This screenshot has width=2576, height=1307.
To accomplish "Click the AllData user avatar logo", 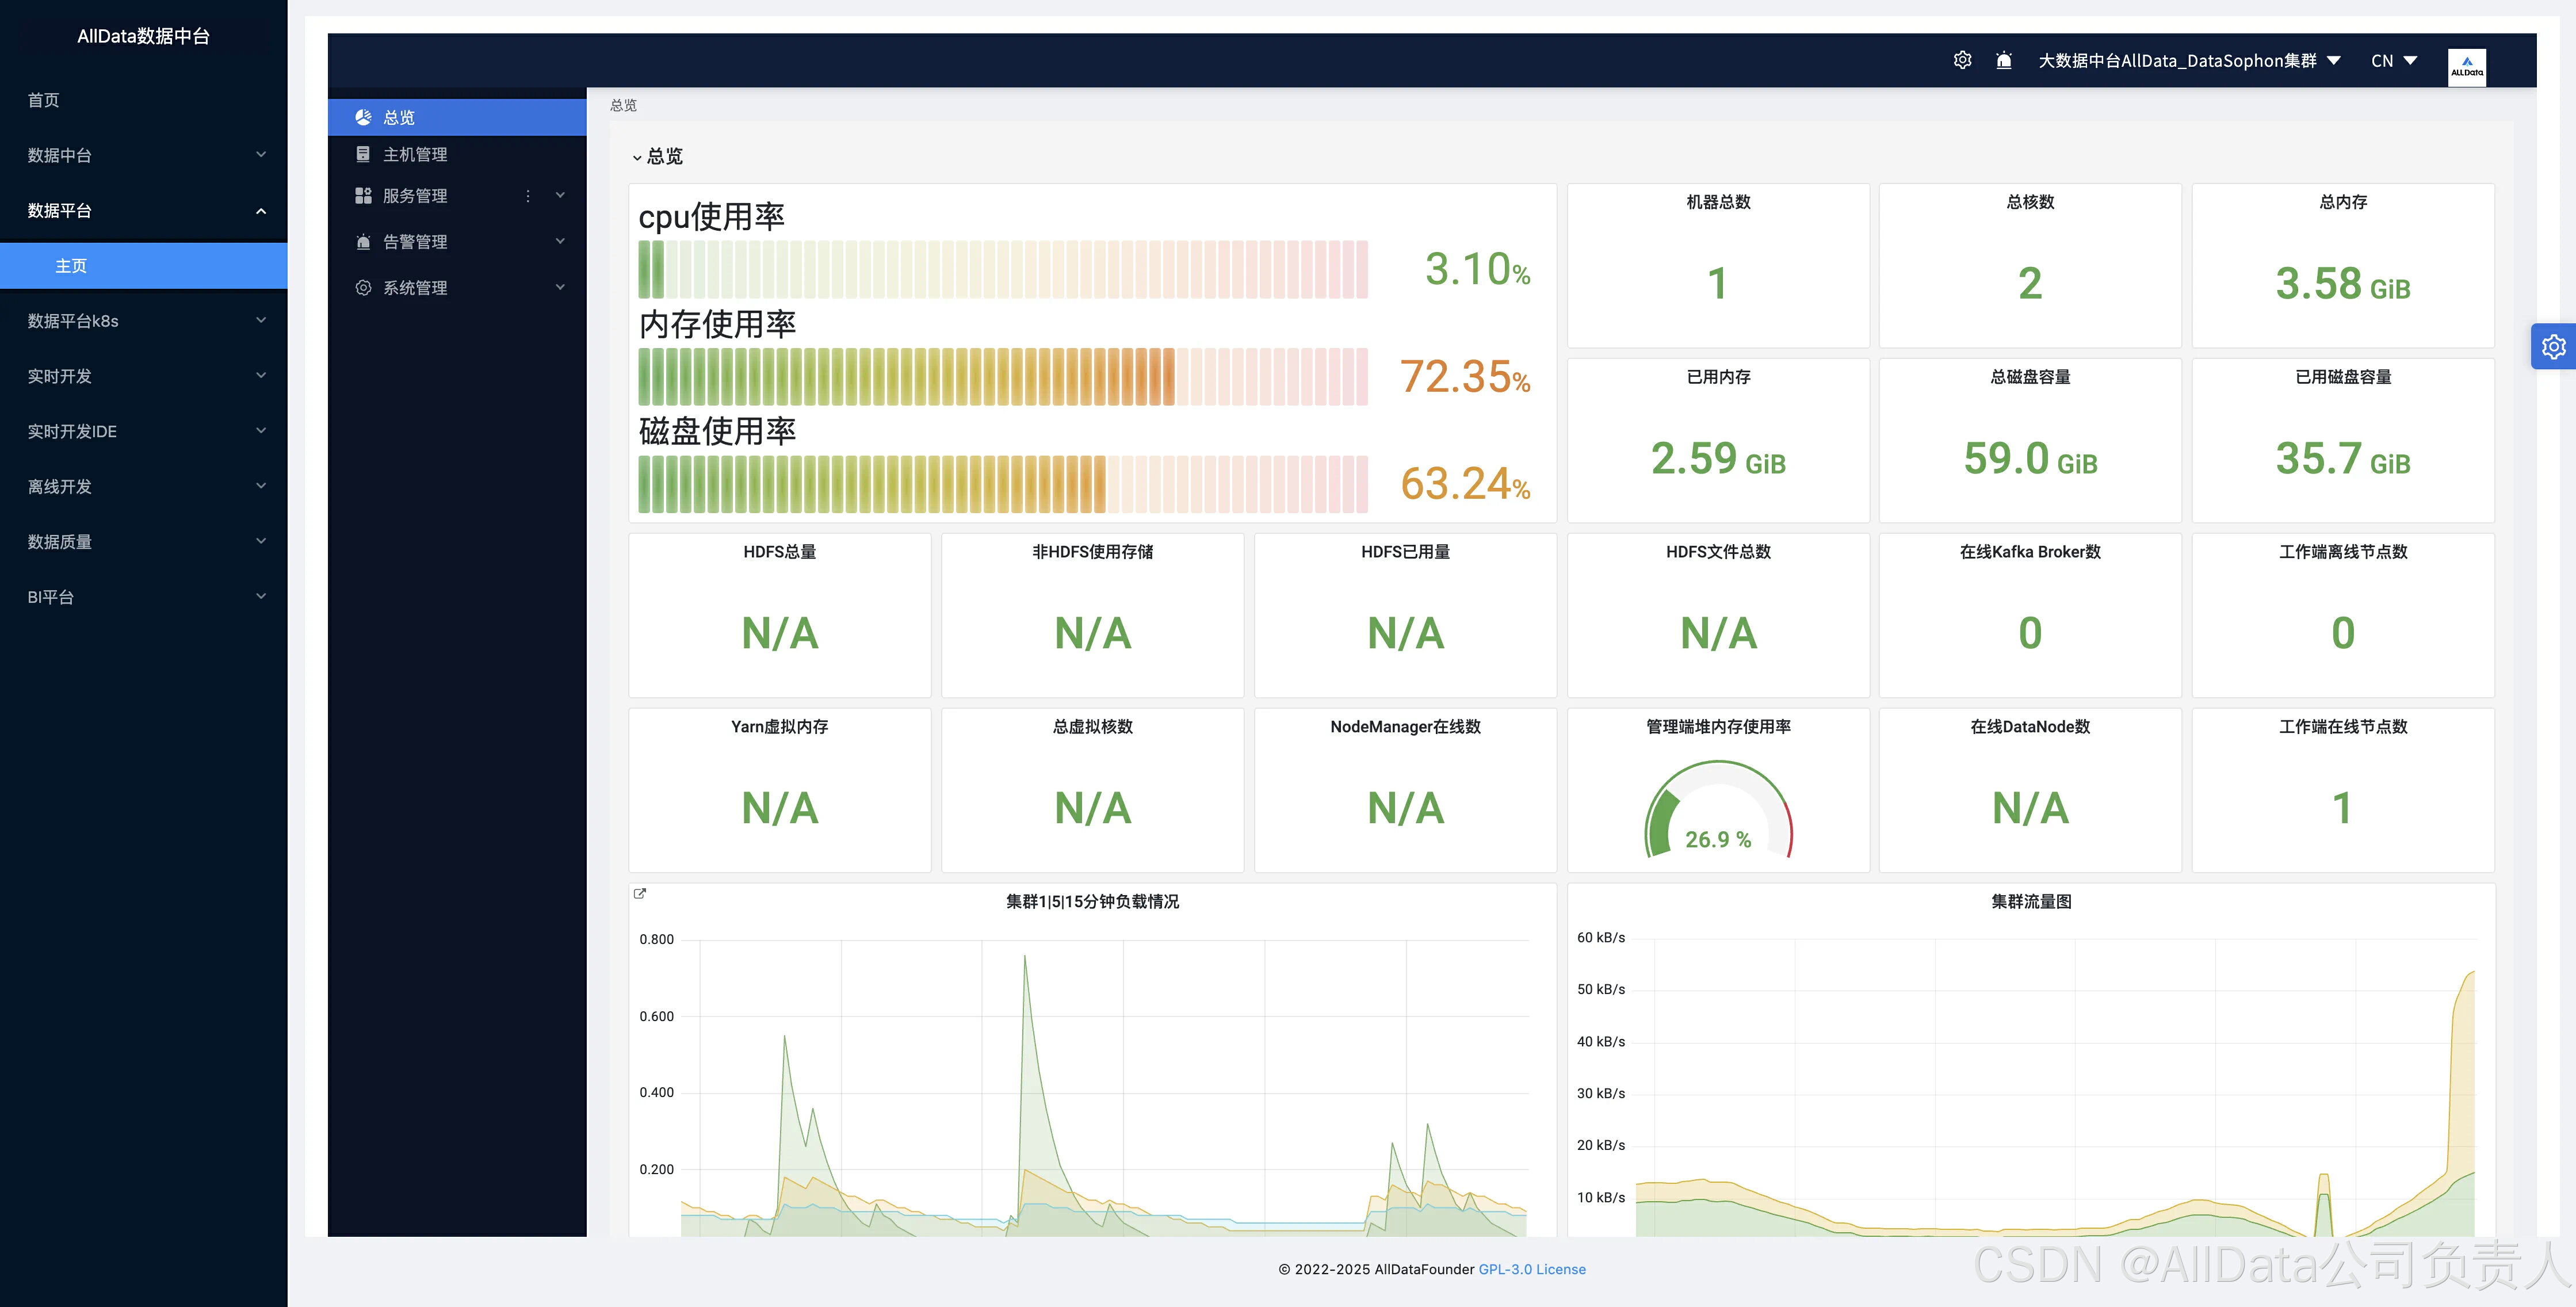I will pyautogui.click(x=2466, y=67).
